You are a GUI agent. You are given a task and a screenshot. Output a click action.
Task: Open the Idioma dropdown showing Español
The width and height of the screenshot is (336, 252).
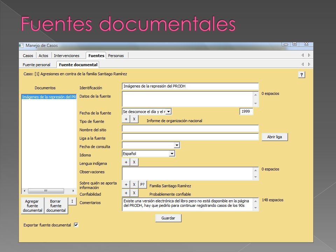[x=172, y=154]
